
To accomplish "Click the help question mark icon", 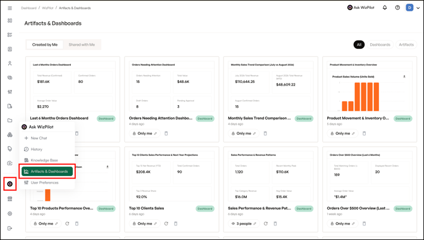I will 397,8.
